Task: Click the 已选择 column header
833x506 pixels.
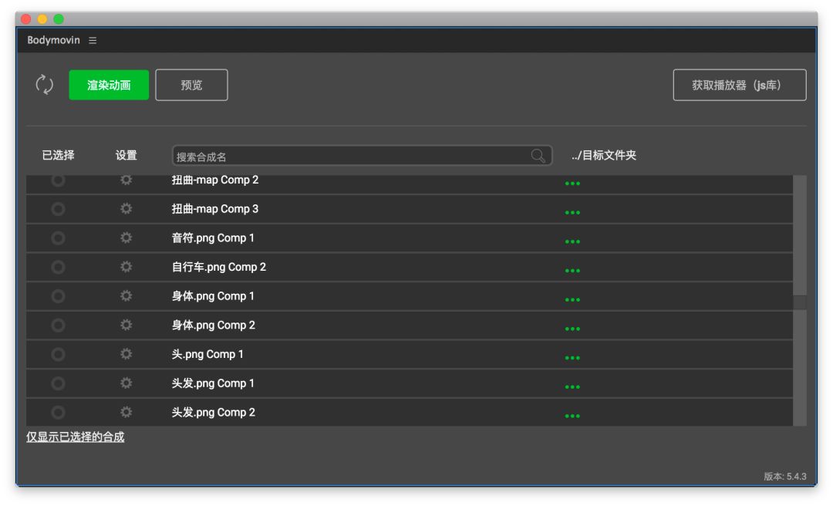Action: tap(59, 155)
